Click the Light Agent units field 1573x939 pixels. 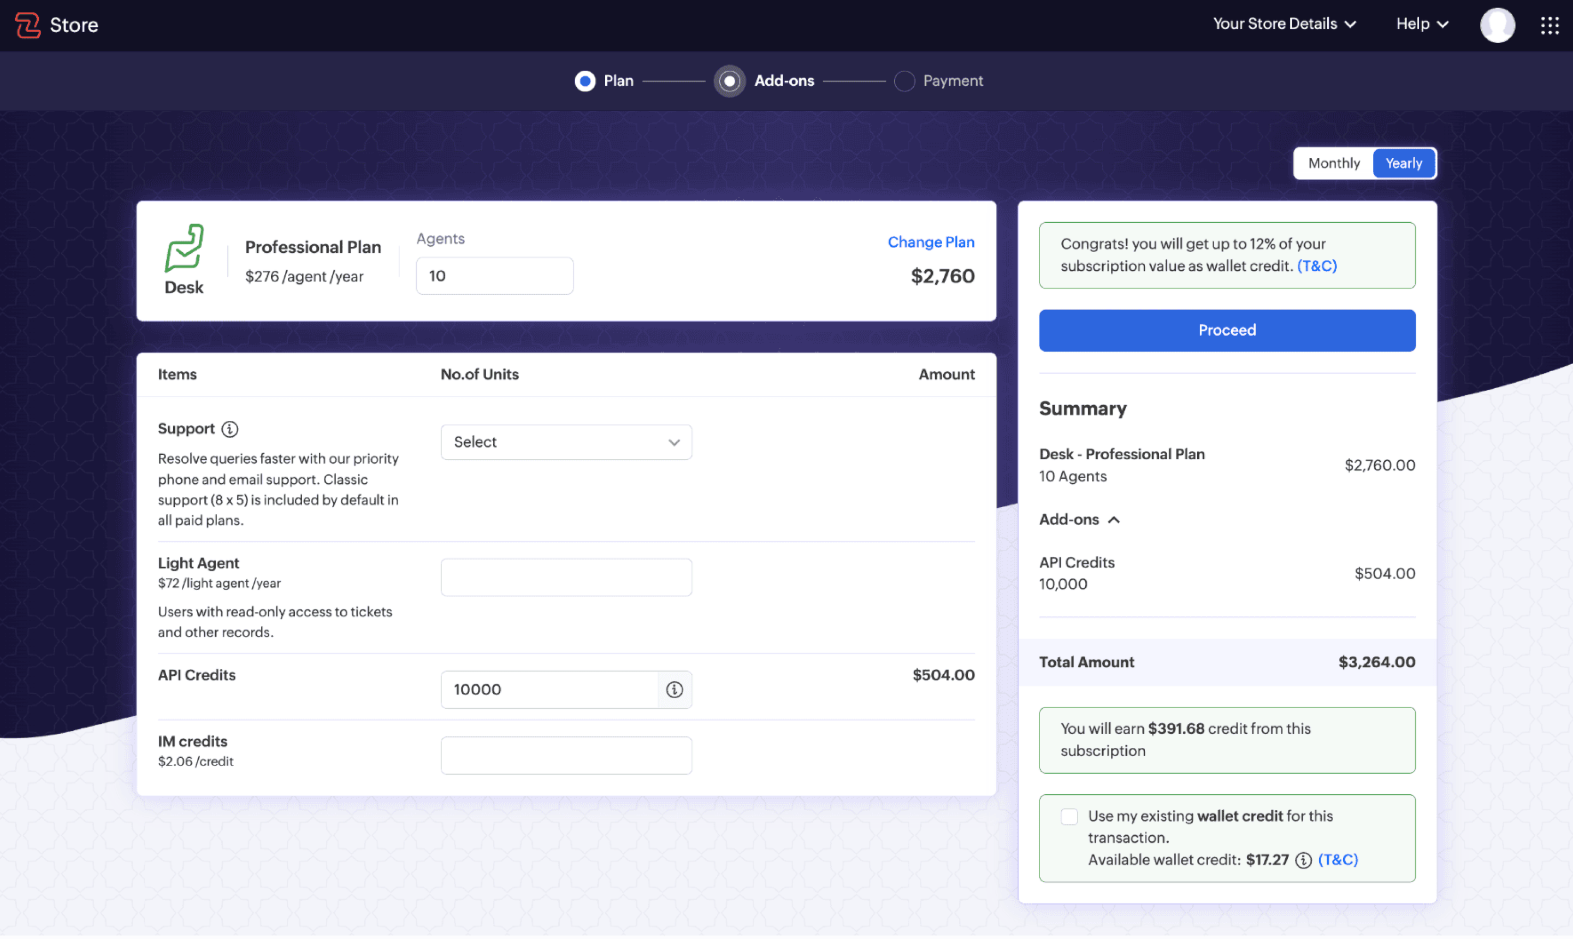566,577
